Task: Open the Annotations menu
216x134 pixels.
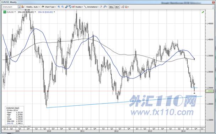Action: [91, 7]
